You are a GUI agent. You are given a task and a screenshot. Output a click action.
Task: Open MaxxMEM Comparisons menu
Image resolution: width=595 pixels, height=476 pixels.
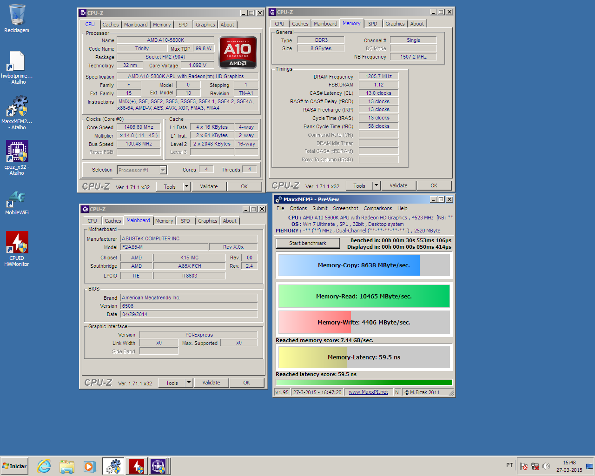tap(378, 208)
